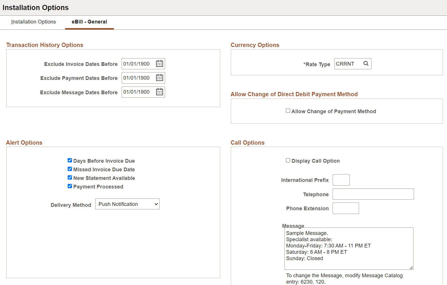447x285 pixels.
Task: Click the Phone Extension field
Action: point(346,208)
